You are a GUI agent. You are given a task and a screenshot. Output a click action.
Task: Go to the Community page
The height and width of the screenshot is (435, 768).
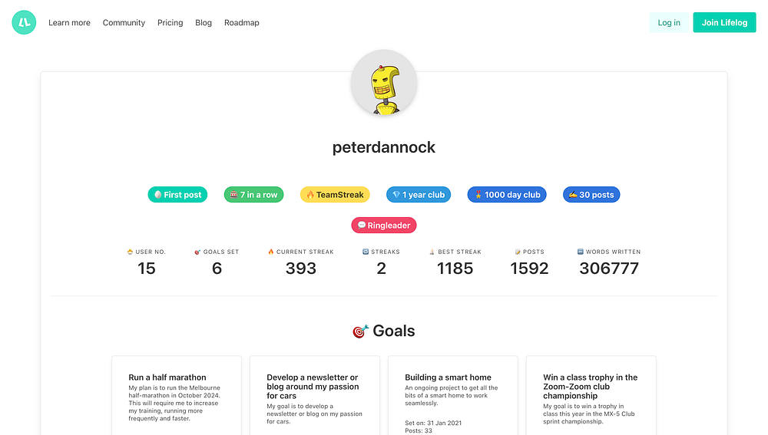pos(124,23)
